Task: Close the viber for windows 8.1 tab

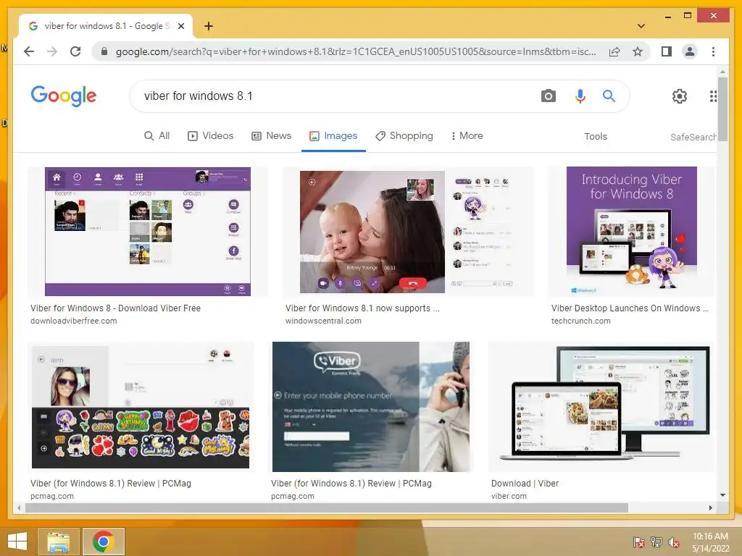Action: (x=180, y=26)
